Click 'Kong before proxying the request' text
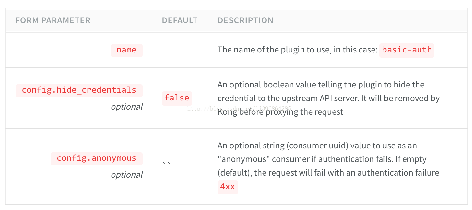The height and width of the screenshot is (210, 472). click(280, 112)
